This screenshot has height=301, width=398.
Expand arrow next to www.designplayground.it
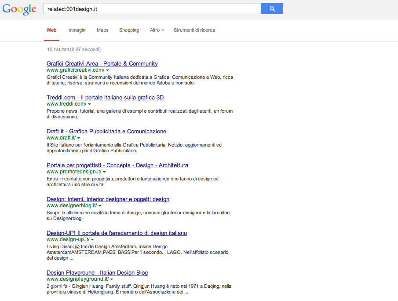pos(112,279)
